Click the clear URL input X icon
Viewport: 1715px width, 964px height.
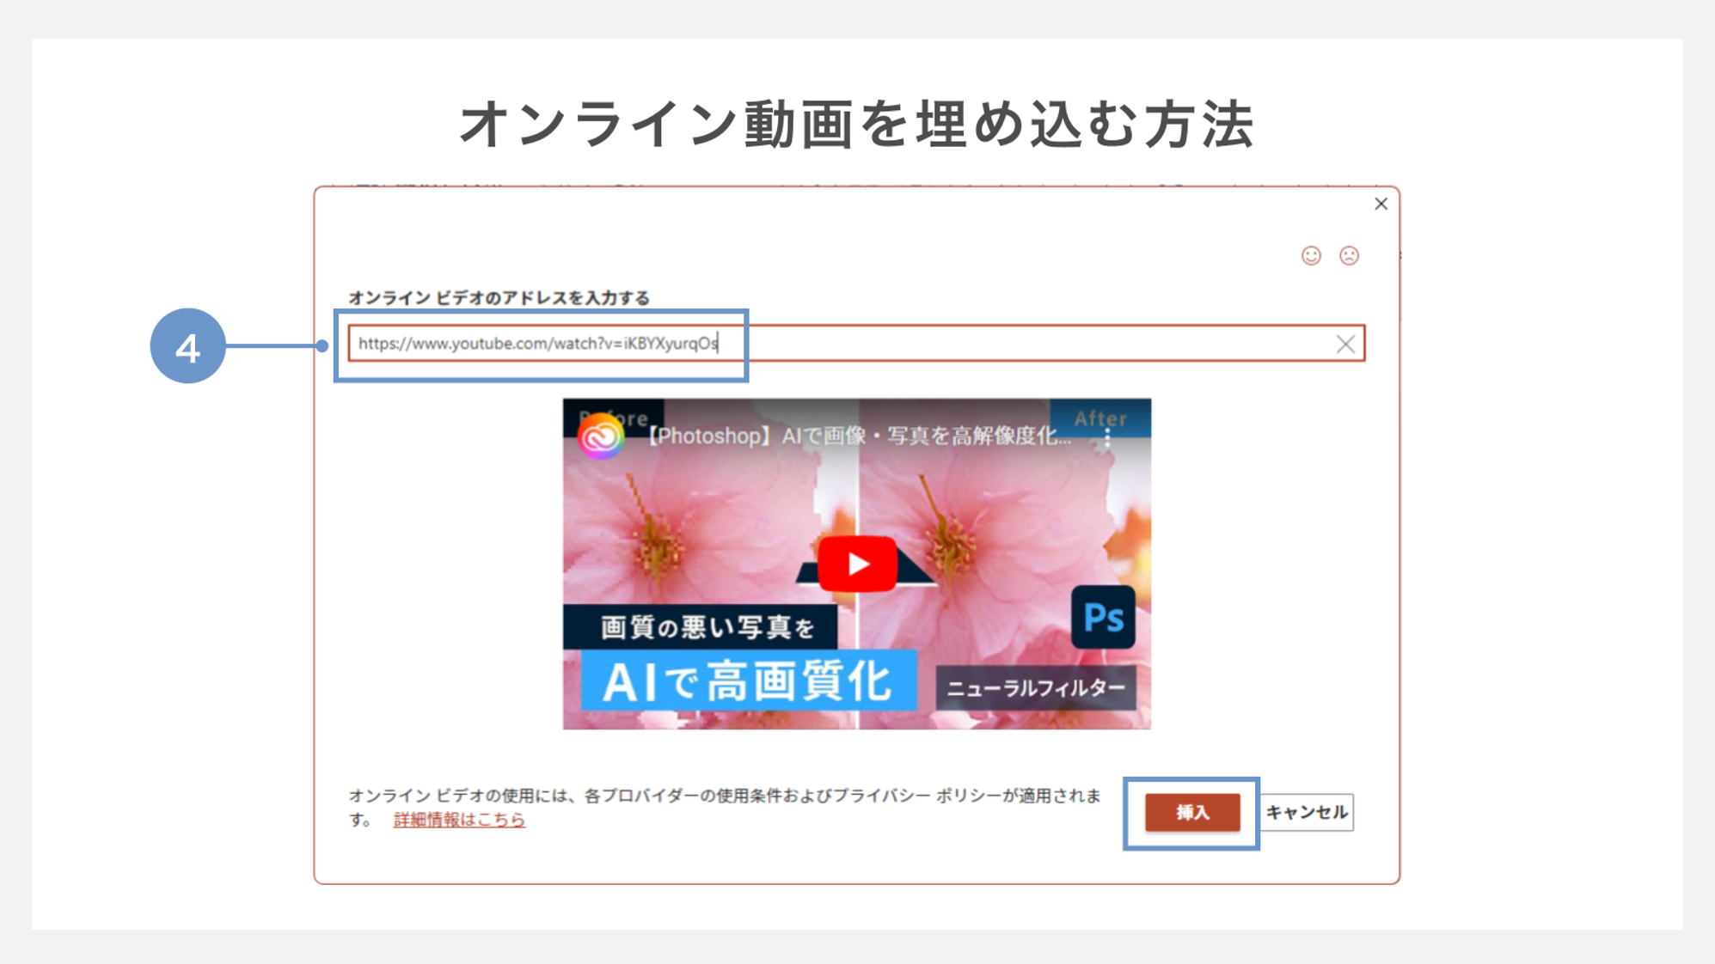(x=1345, y=343)
